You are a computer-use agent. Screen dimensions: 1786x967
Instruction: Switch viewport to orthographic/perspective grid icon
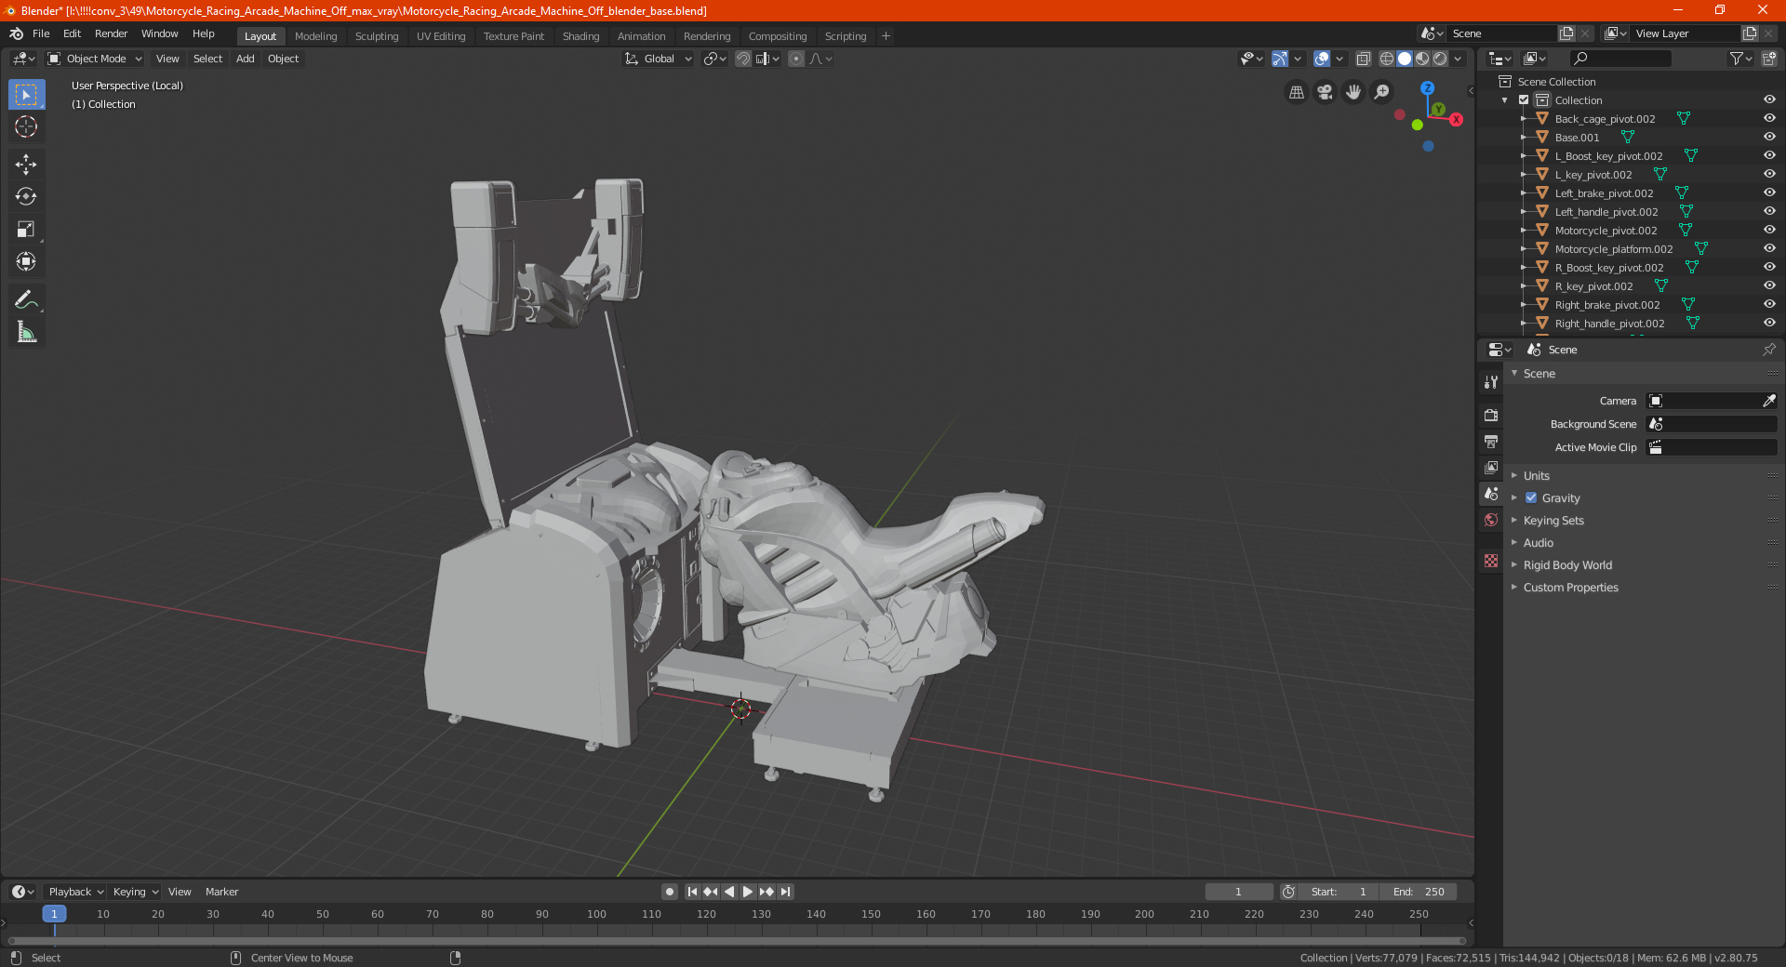pos(1296,92)
